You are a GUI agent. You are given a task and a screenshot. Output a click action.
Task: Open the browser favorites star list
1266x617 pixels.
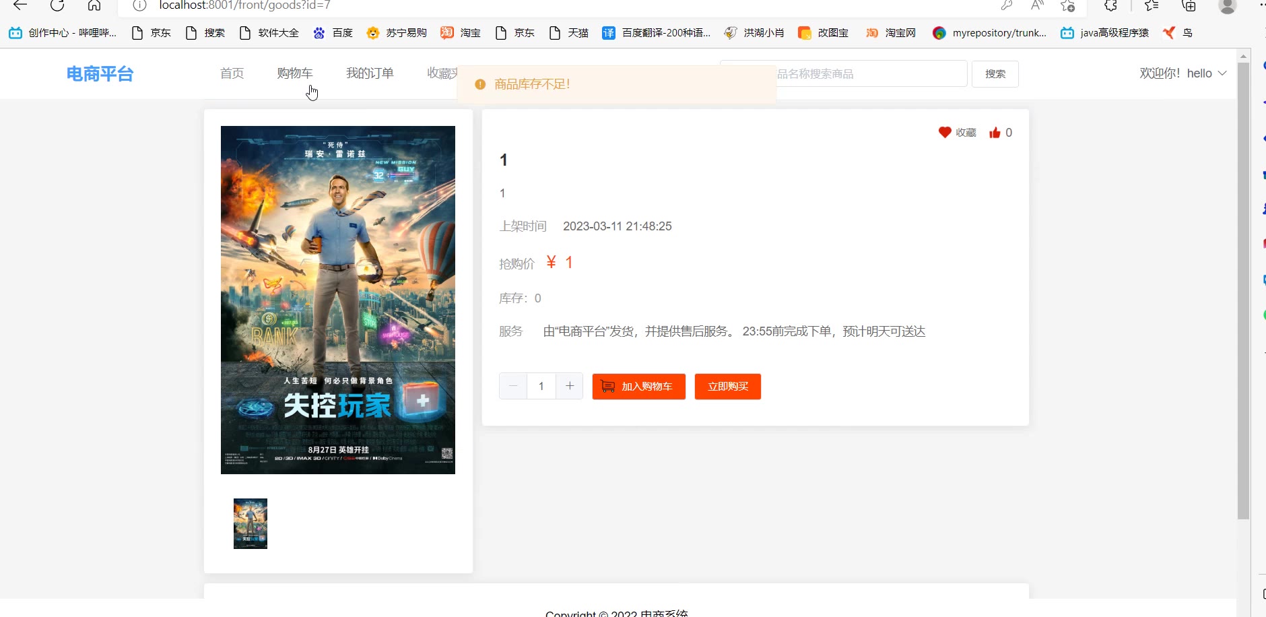coord(1152,5)
